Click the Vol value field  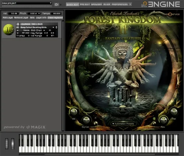(x=14, y=14)
